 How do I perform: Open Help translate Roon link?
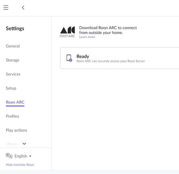(x=20, y=165)
